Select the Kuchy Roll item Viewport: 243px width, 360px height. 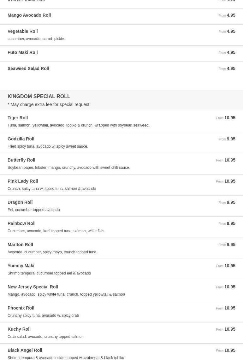point(19,329)
